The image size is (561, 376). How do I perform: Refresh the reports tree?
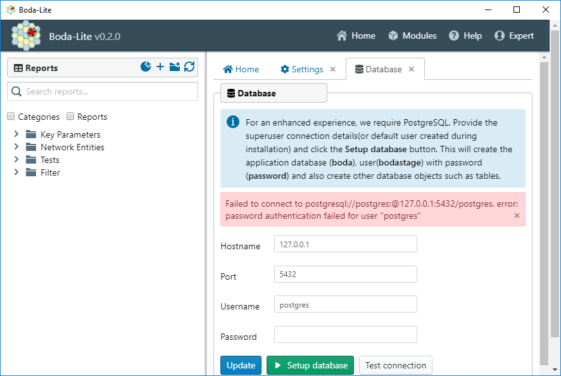189,67
